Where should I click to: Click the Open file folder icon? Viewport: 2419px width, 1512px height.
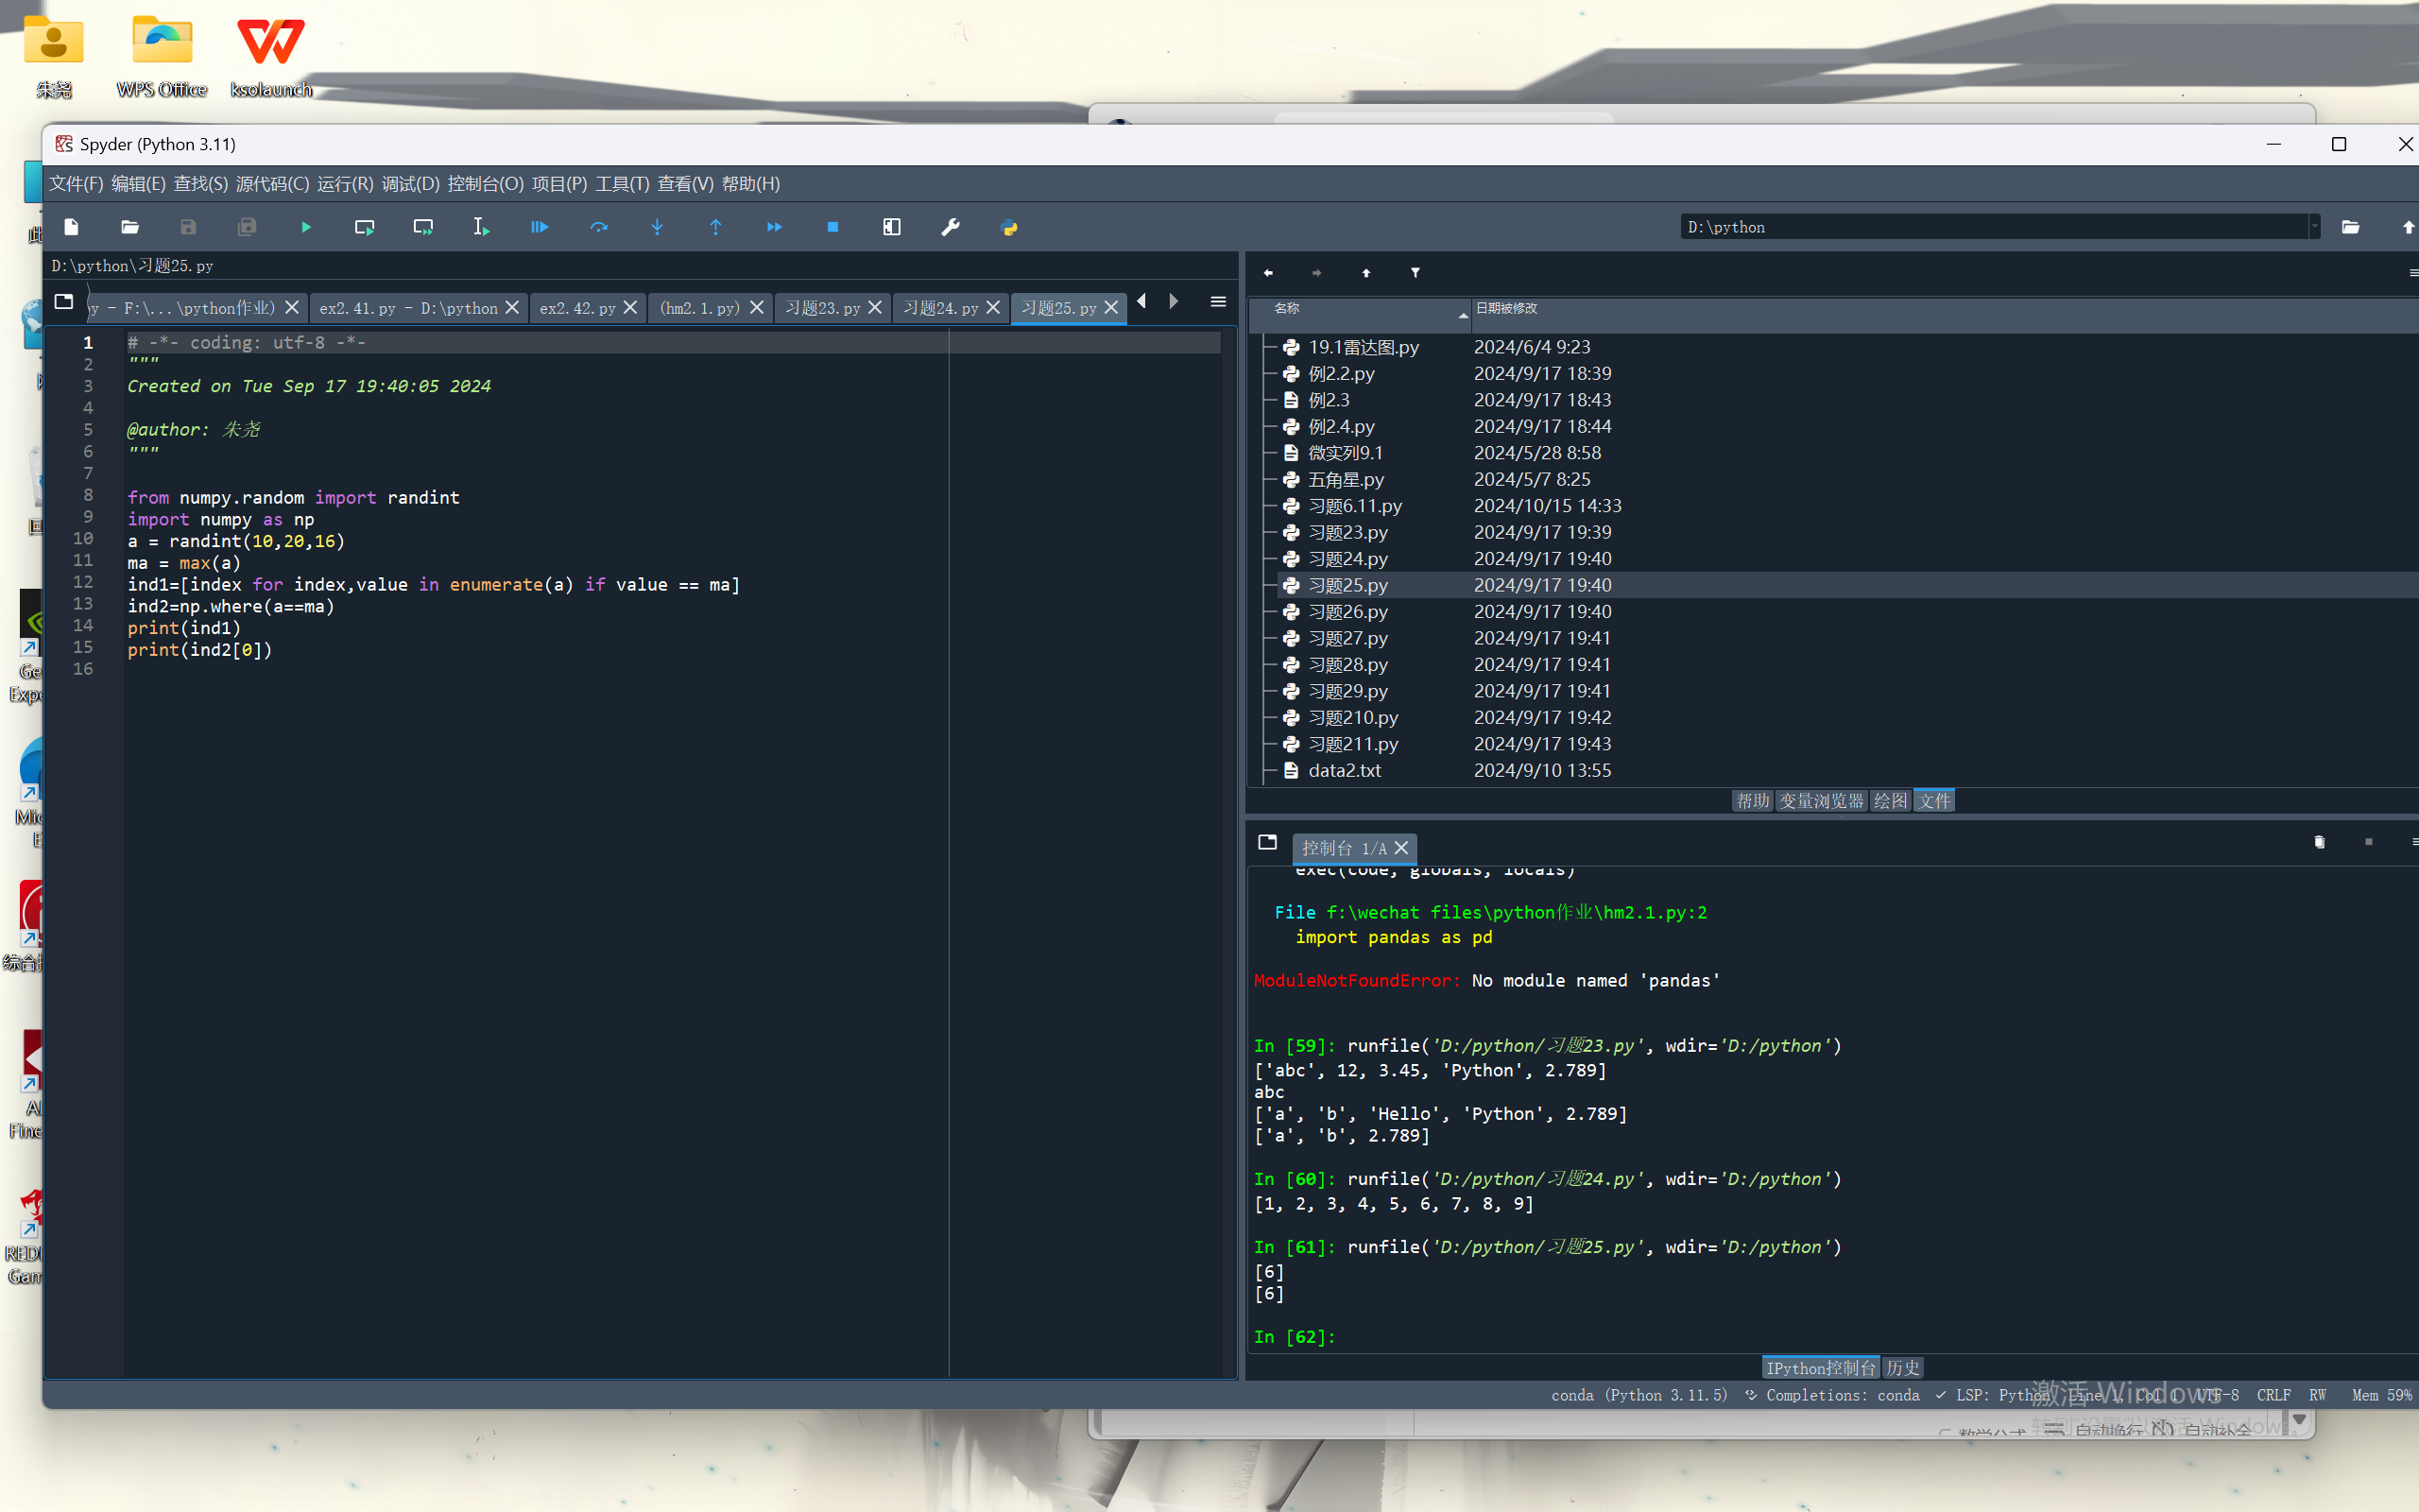130,227
